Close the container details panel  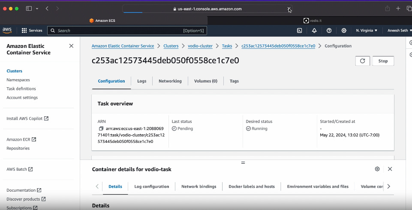point(390,169)
